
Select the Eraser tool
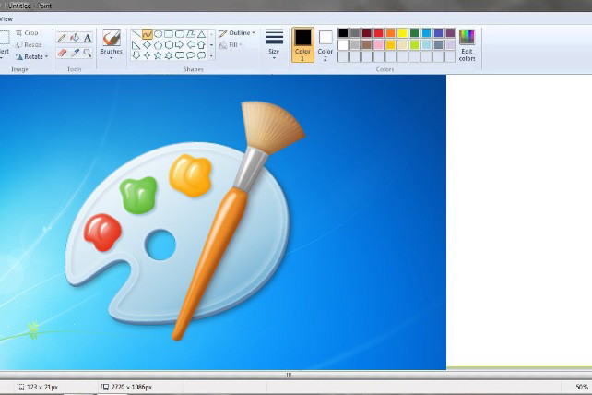[63, 53]
